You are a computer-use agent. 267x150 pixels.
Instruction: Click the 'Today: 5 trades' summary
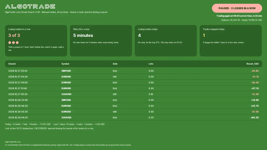28,124
